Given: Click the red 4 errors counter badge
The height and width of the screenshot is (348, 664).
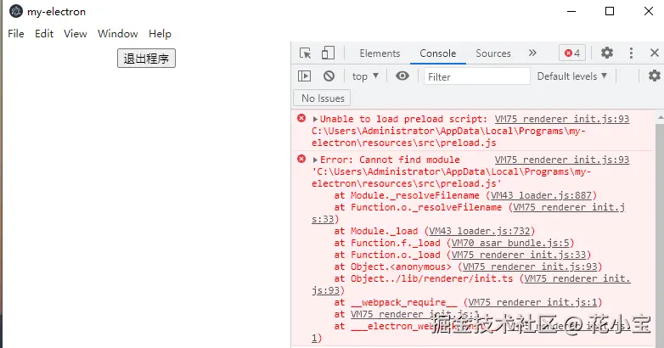Looking at the screenshot, I should (572, 53).
